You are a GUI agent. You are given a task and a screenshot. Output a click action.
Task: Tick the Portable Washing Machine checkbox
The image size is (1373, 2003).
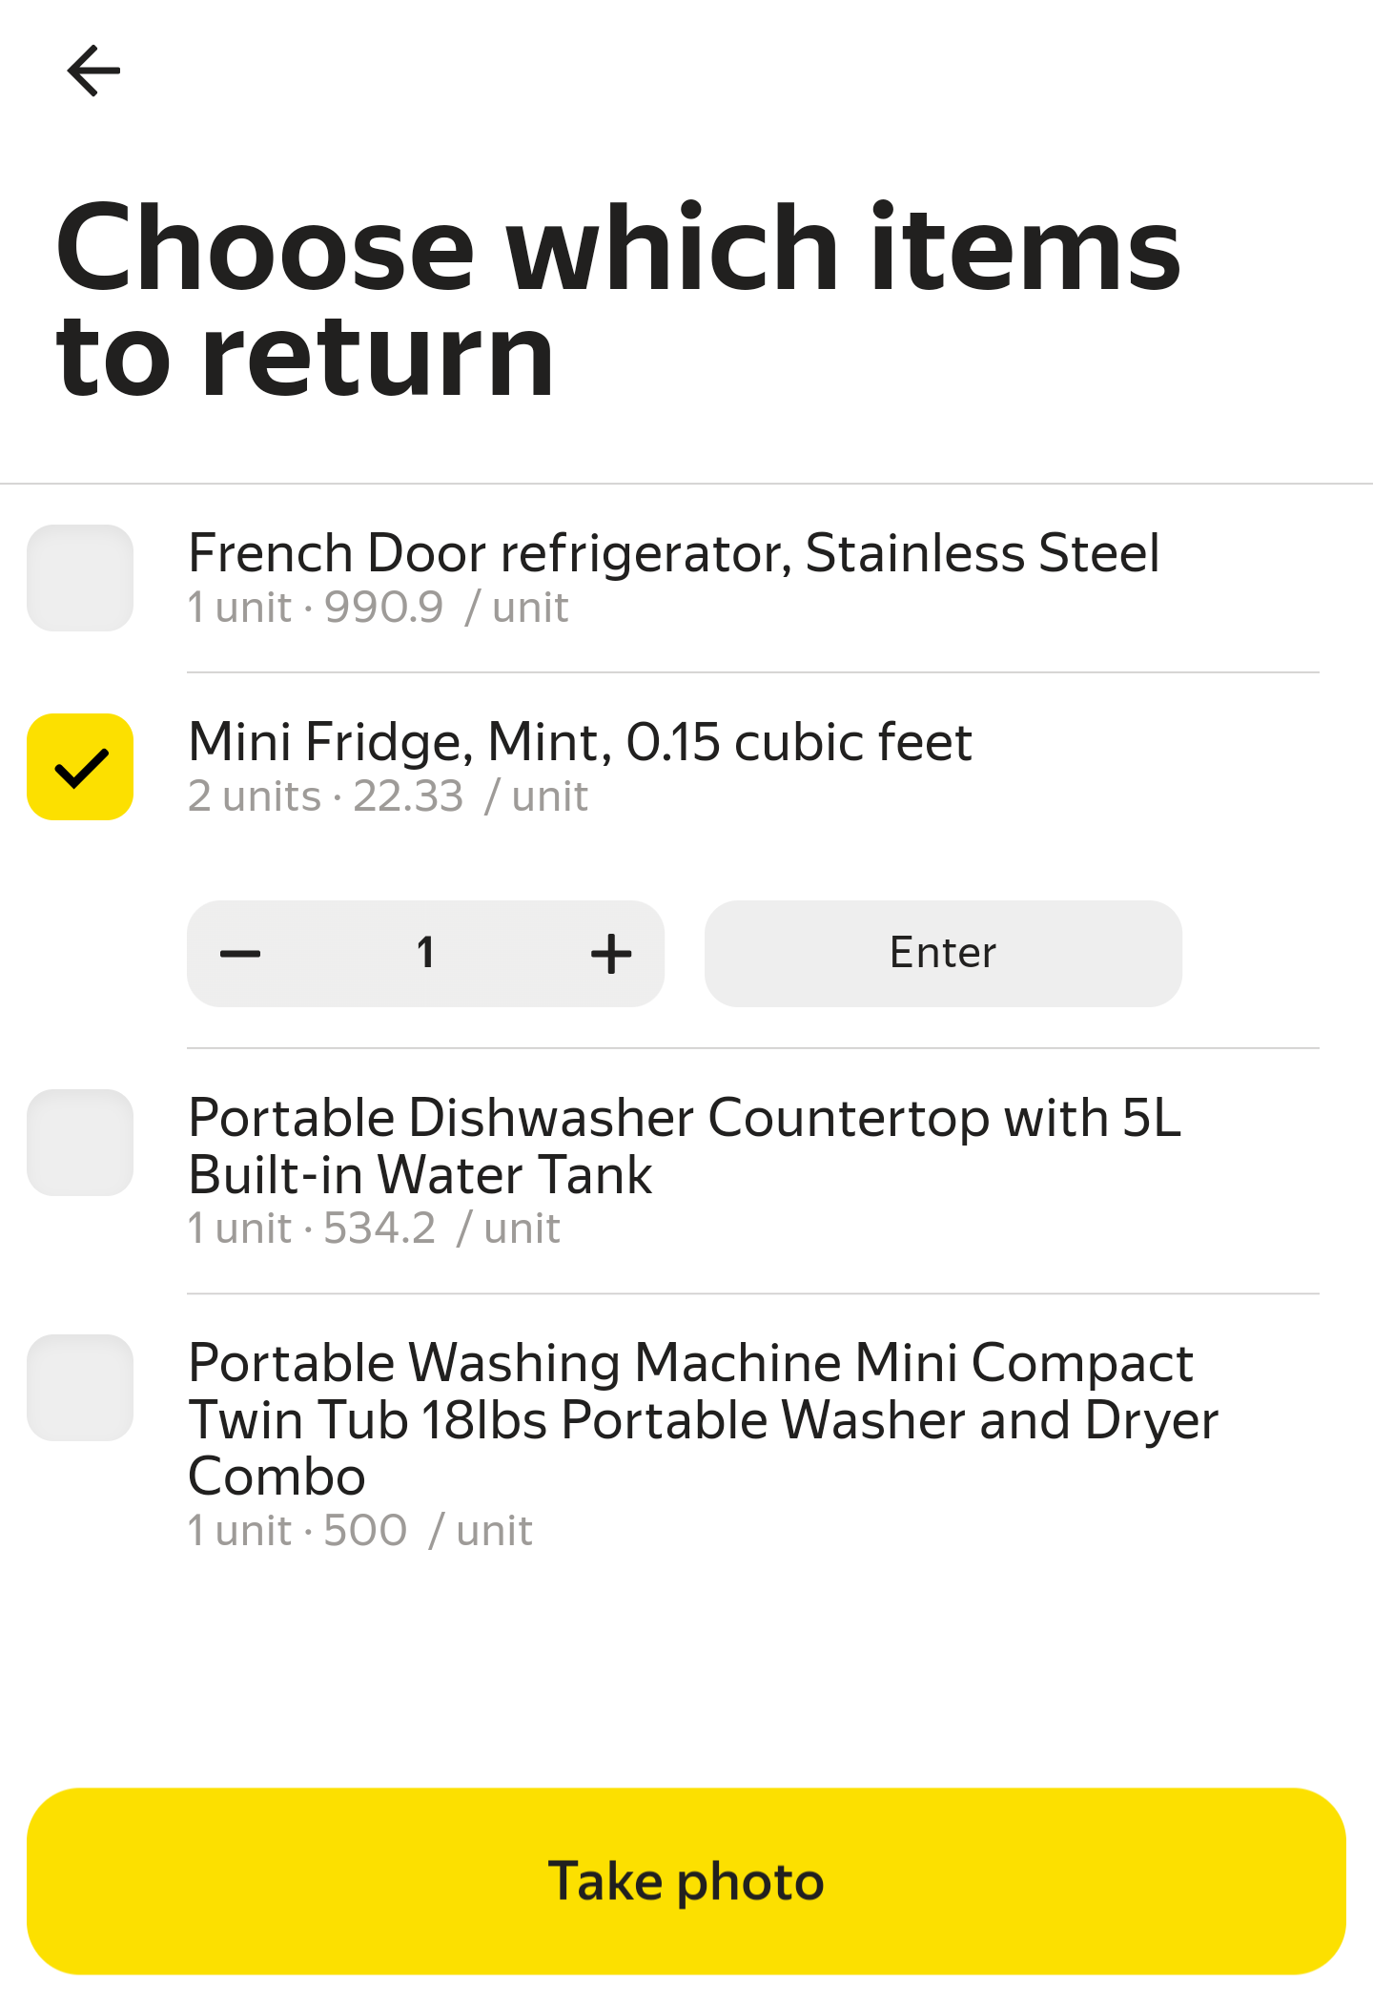coord(80,1388)
